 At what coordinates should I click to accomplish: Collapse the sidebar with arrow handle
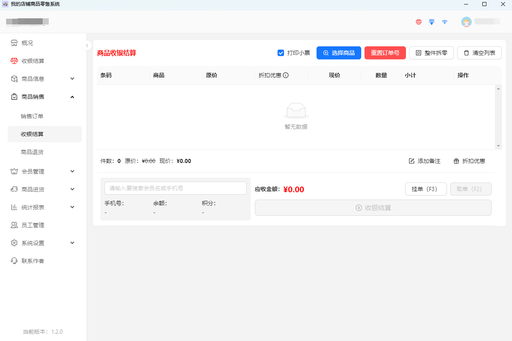pyautogui.click(x=87, y=46)
